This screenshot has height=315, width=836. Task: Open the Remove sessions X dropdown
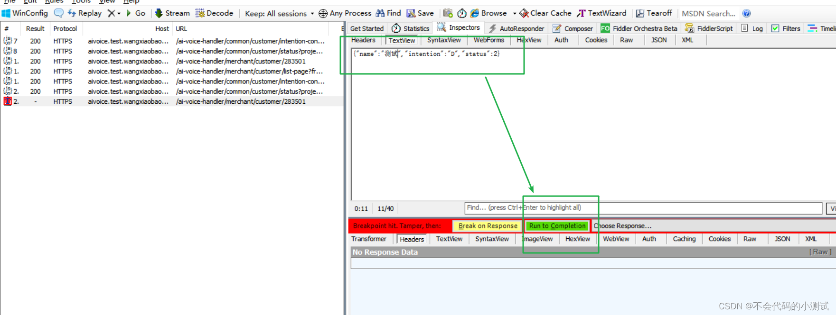click(113, 13)
